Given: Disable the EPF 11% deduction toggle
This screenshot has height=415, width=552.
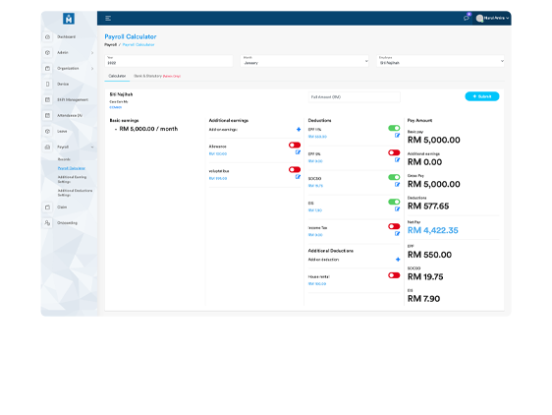Looking at the screenshot, I should click(394, 128).
